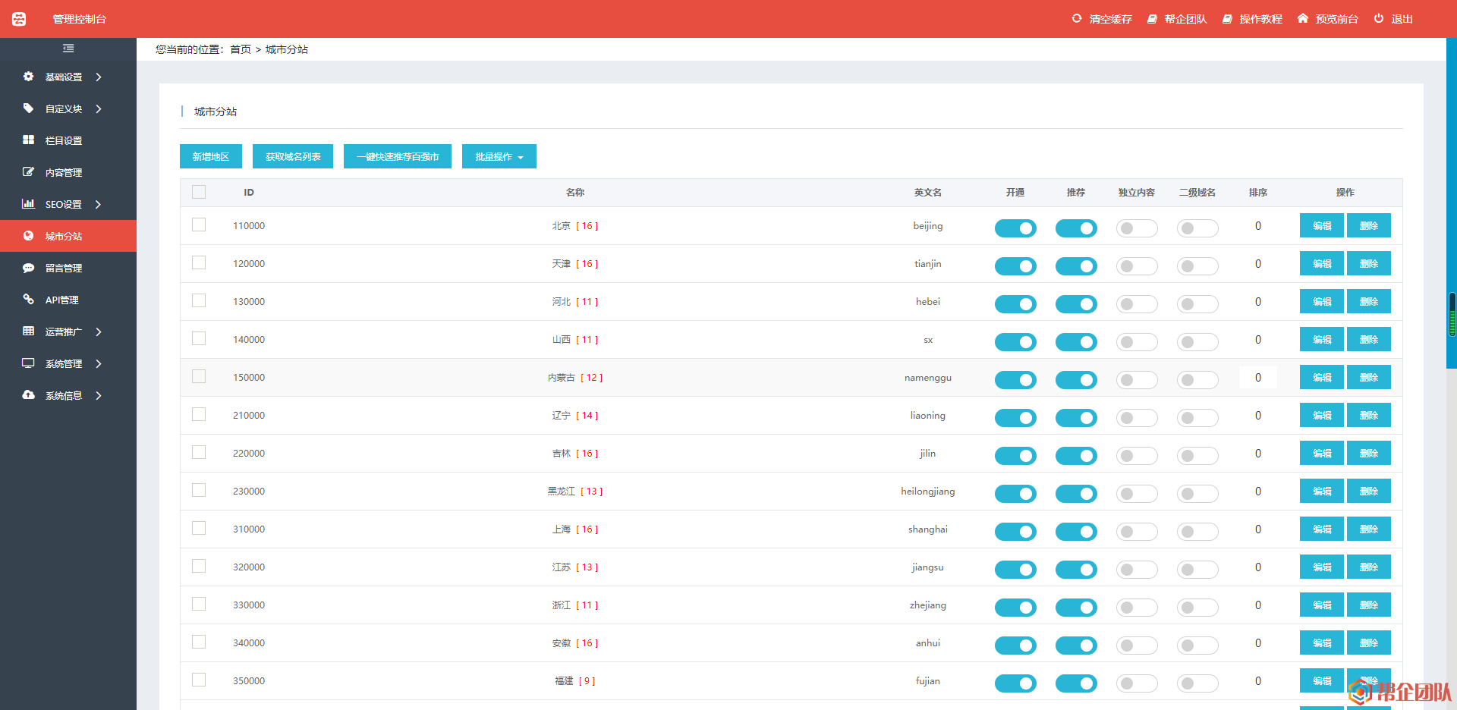Click the globe icon beside 城市分站
Image resolution: width=1457 pixels, height=710 pixels.
click(28, 236)
